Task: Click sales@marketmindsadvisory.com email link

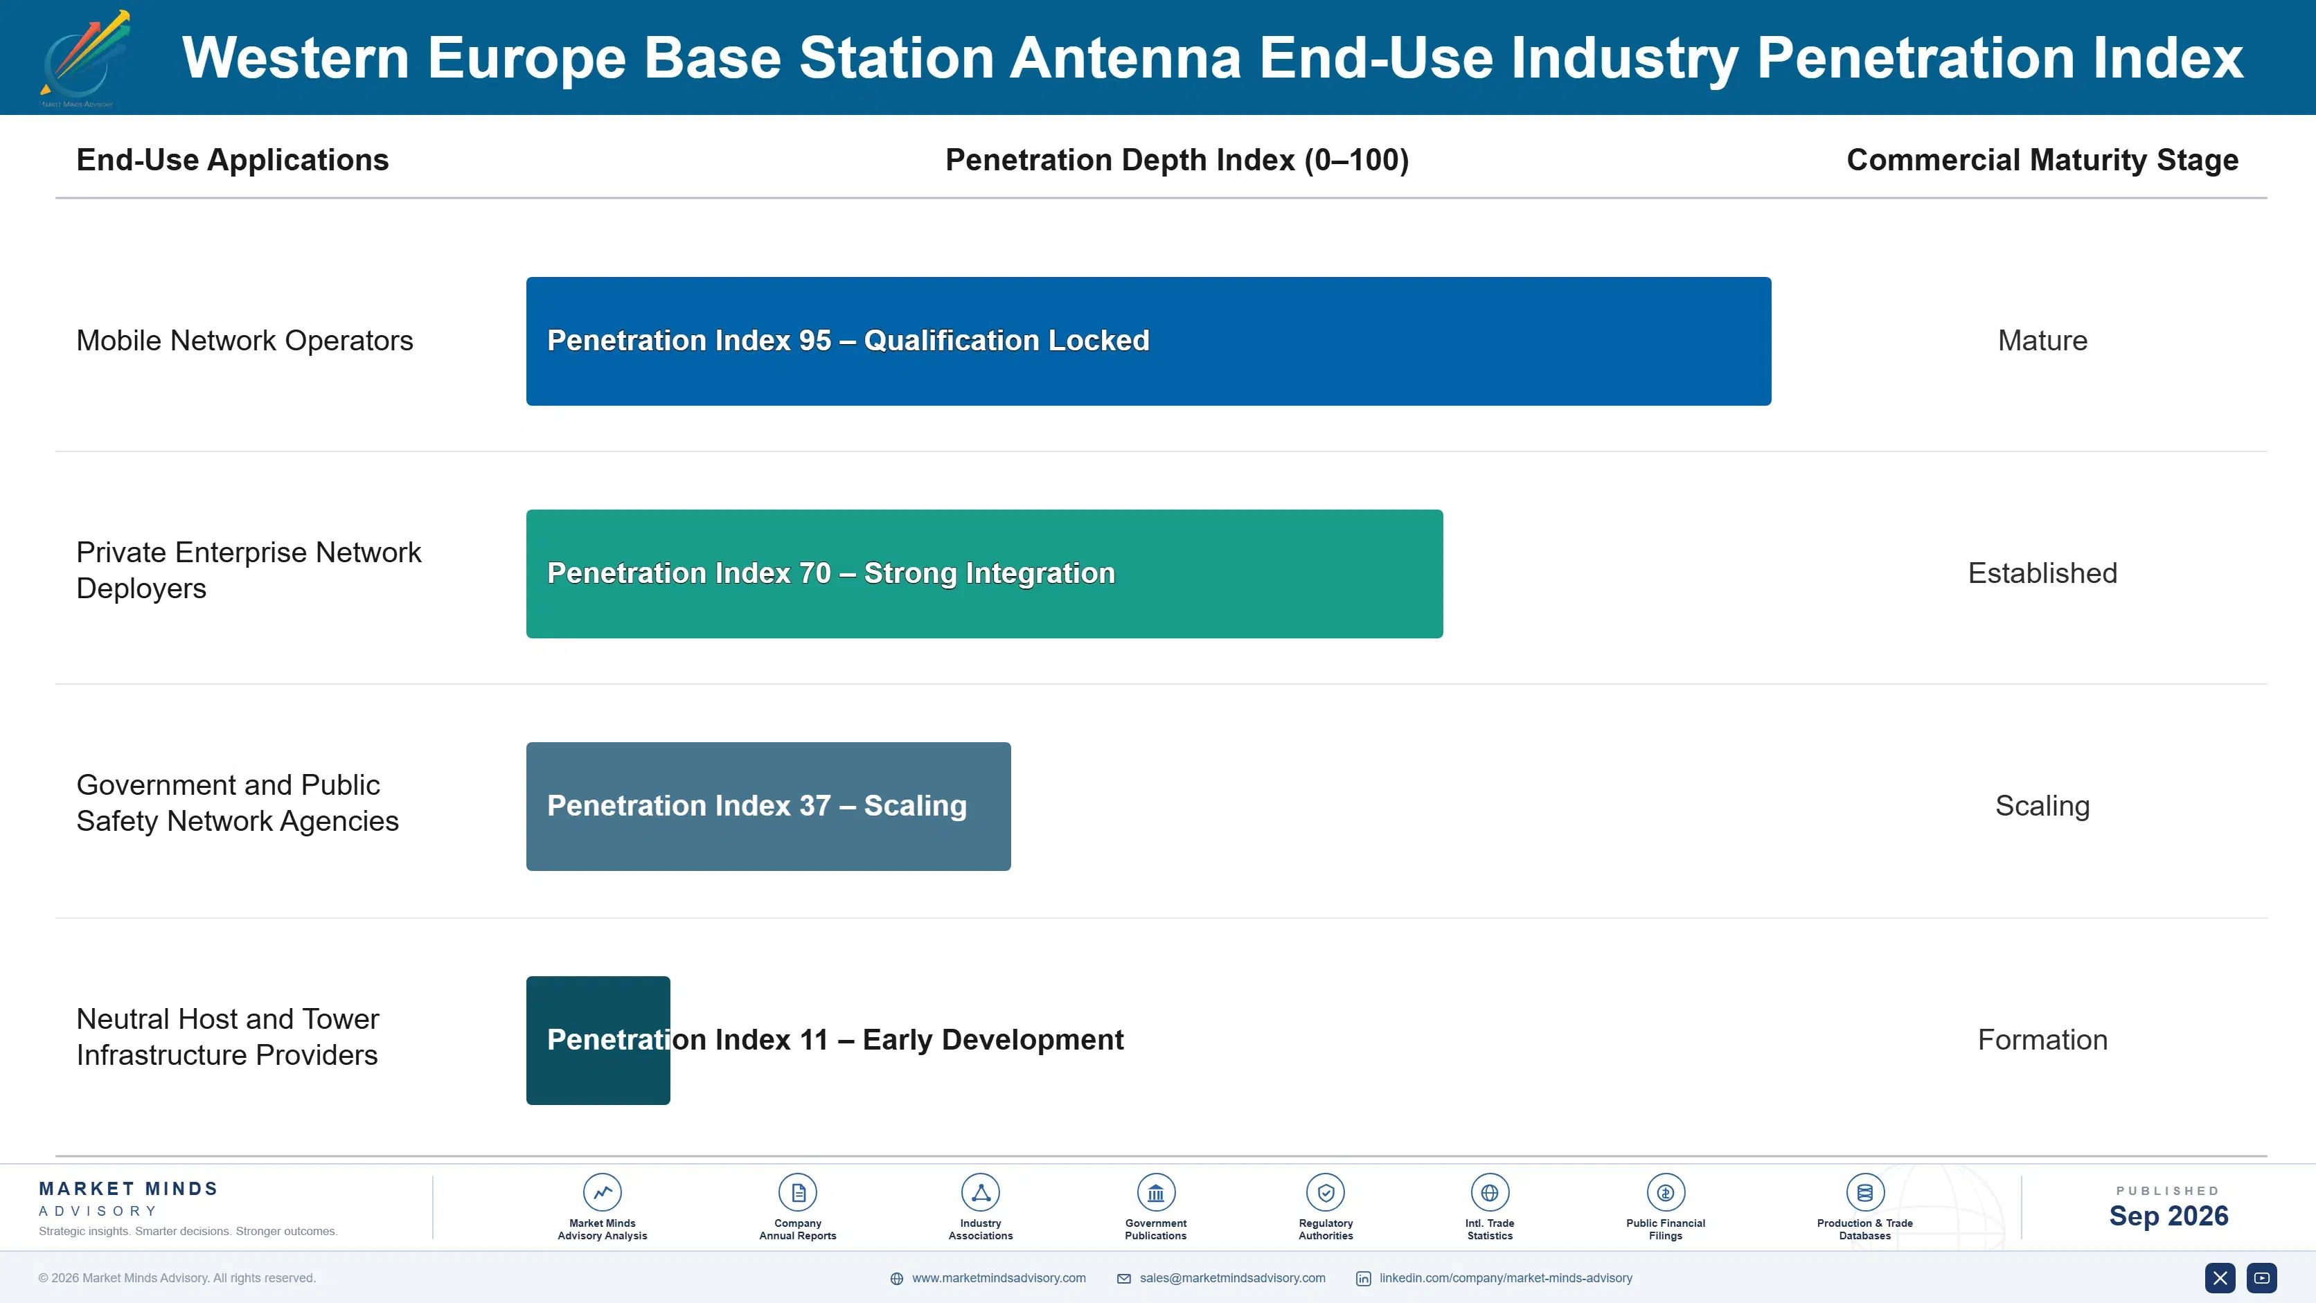Action: tap(1233, 1278)
